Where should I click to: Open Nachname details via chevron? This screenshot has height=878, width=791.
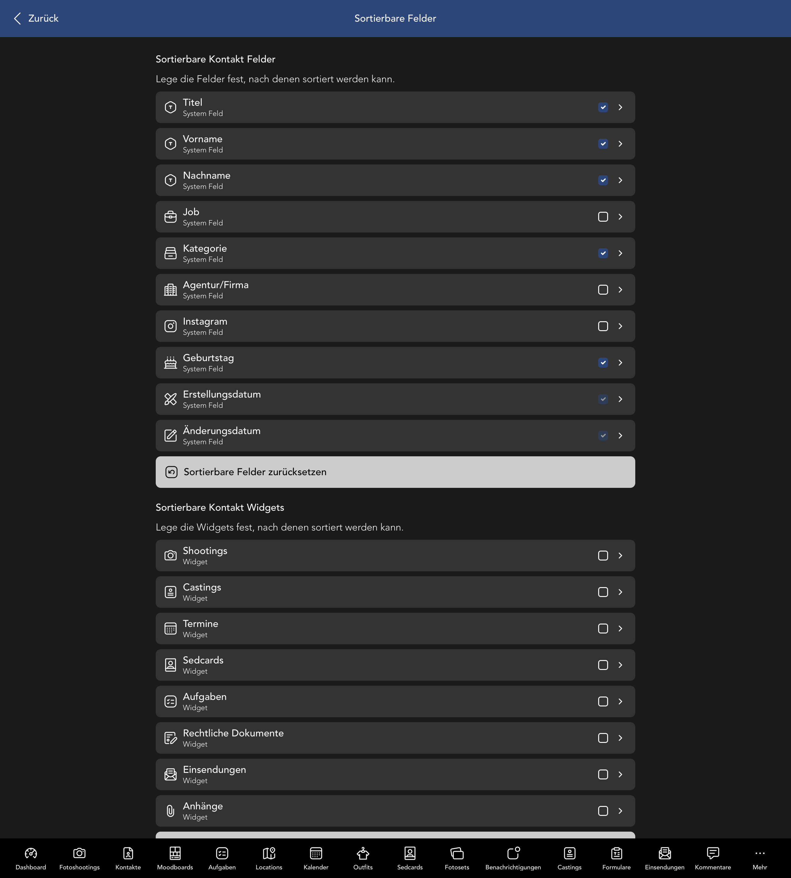click(620, 181)
